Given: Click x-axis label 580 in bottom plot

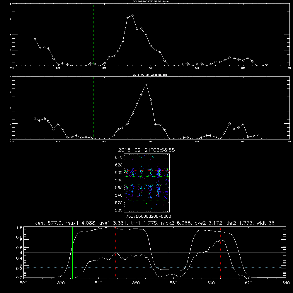Looking at the screenshot, I should [173, 283].
